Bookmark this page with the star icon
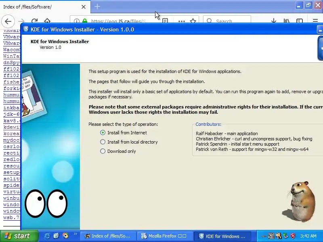 point(193,21)
